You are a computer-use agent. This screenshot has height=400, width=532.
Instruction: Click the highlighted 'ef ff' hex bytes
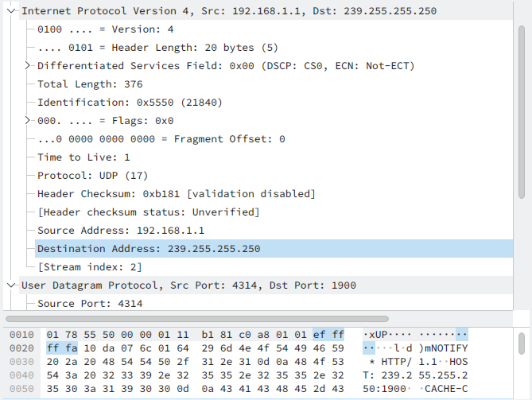329,334
